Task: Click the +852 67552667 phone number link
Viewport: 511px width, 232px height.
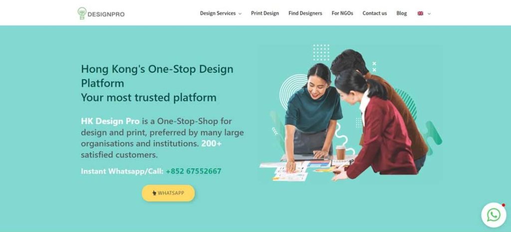Action: [193, 171]
